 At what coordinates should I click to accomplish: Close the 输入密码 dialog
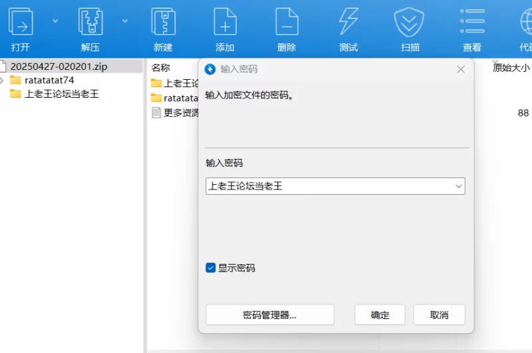(x=461, y=70)
